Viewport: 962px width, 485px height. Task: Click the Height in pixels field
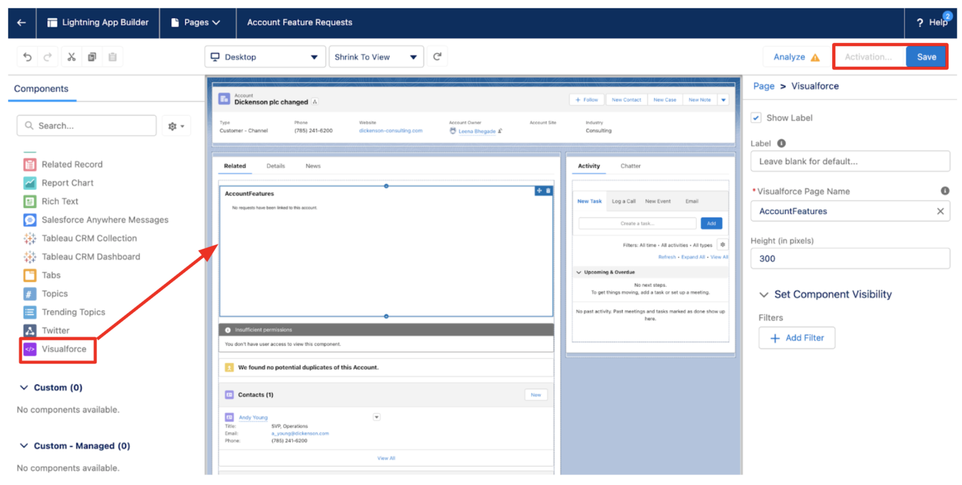point(850,258)
